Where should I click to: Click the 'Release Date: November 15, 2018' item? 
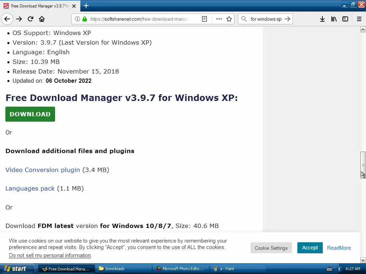(66, 71)
